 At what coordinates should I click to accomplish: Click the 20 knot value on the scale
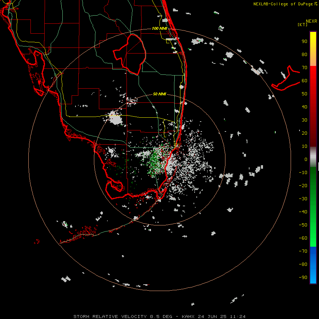[x=304, y=133]
